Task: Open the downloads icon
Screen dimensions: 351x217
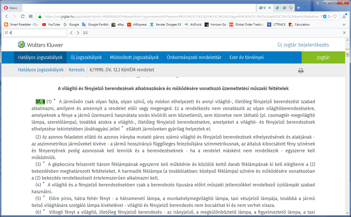Action: pos(344,16)
